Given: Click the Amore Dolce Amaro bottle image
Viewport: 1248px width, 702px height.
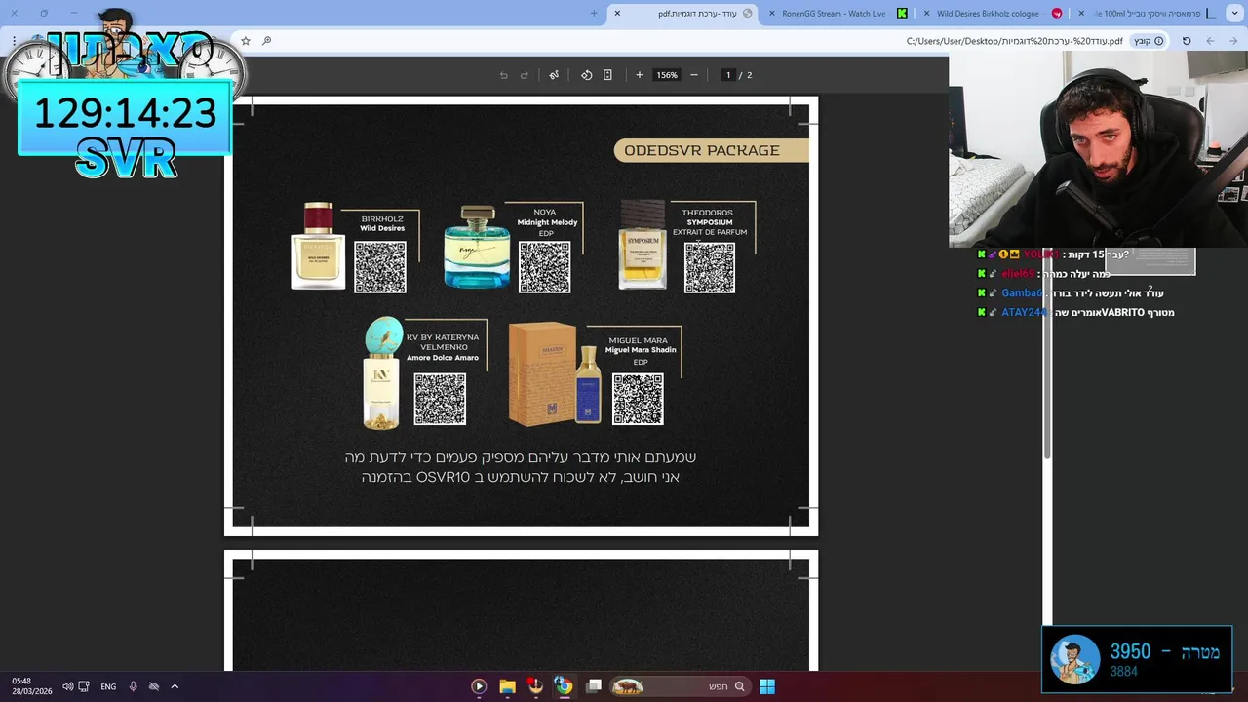Looking at the screenshot, I should click(382, 372).
